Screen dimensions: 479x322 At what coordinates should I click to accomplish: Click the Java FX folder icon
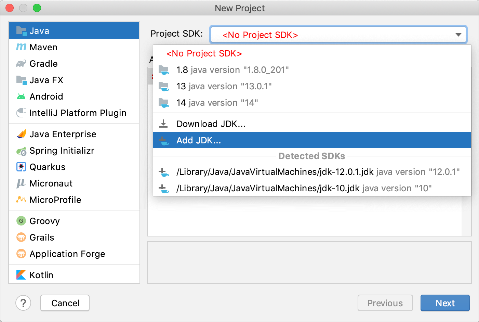tap(21, 80)
